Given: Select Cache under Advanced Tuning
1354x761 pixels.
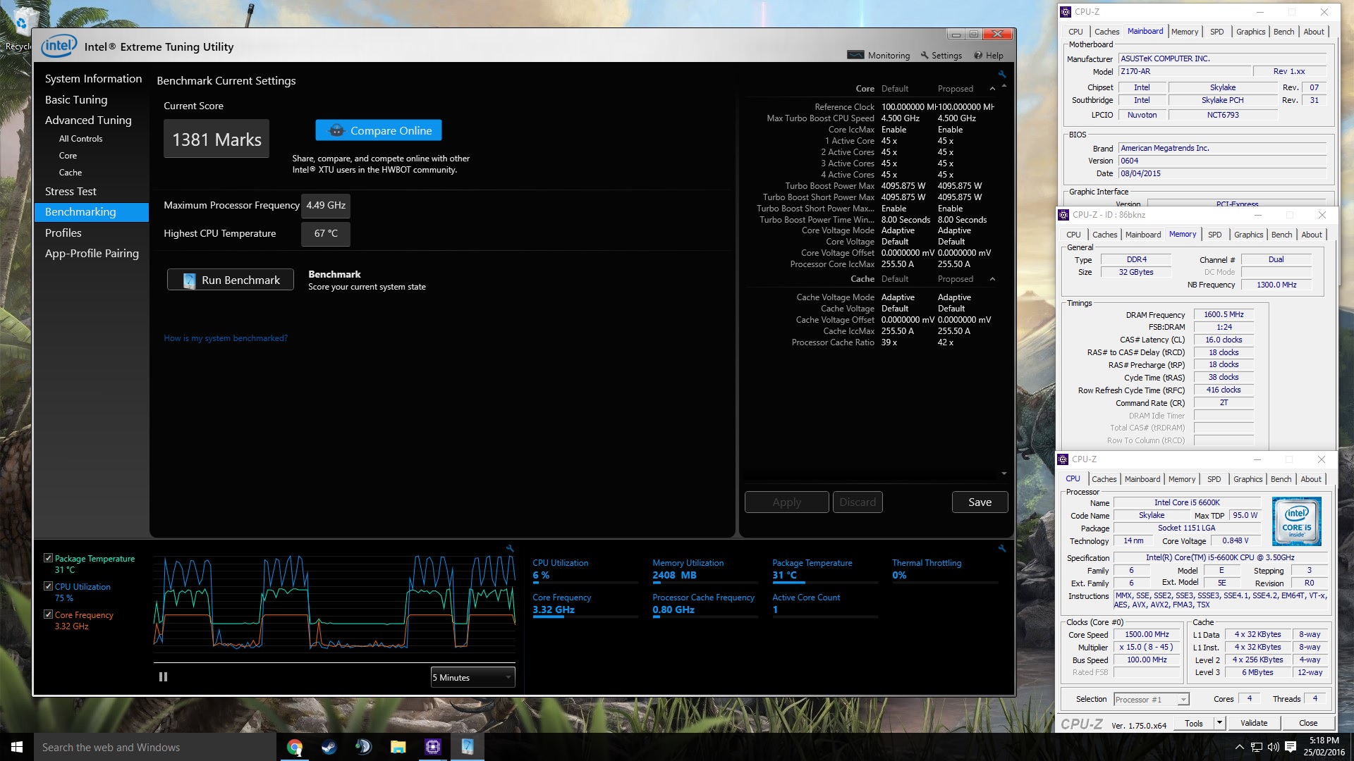Looking at the screenshot, I should click(x=70, y=173).
